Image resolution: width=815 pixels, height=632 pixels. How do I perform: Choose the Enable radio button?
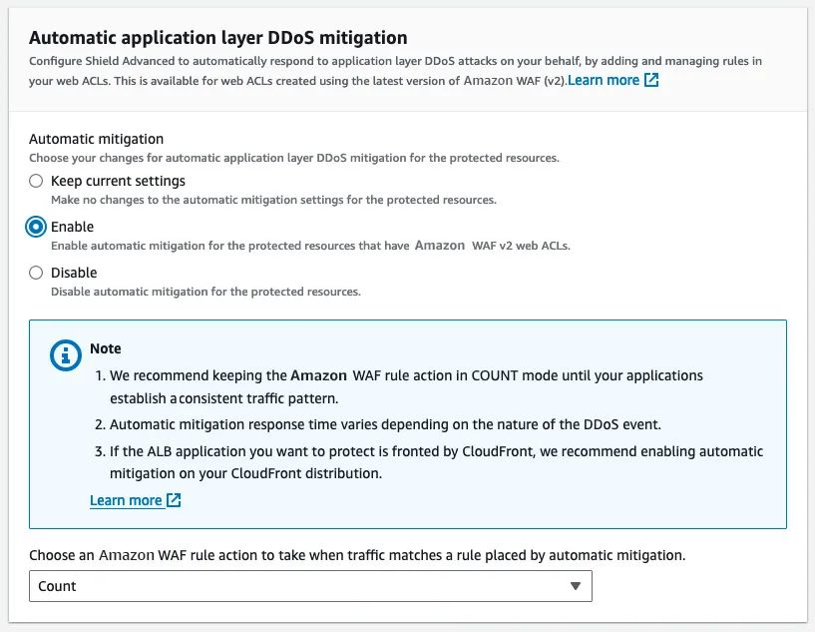[x=36, y=227]
